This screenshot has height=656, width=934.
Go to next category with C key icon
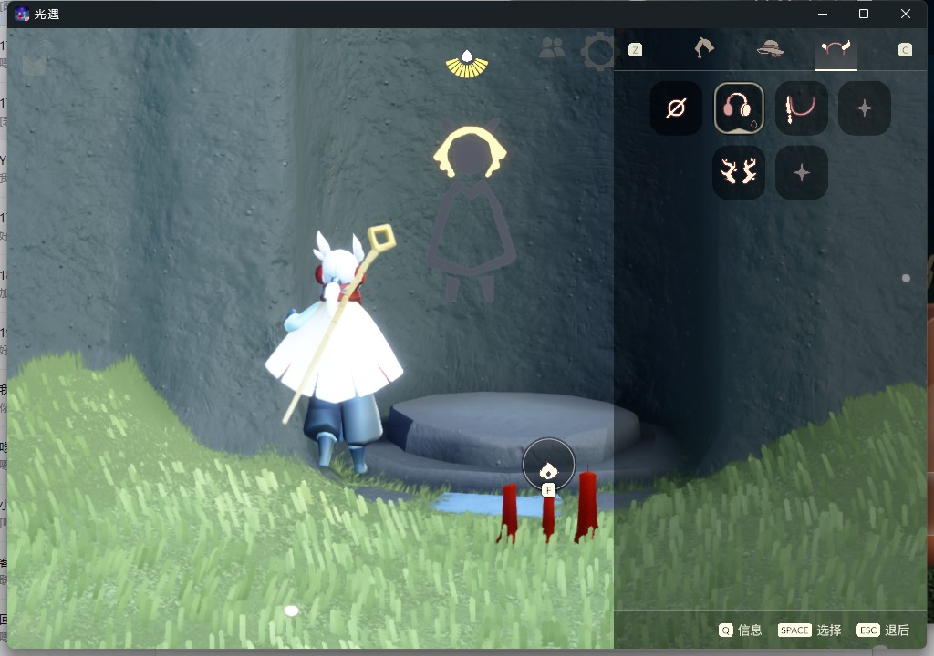[905, 50]
